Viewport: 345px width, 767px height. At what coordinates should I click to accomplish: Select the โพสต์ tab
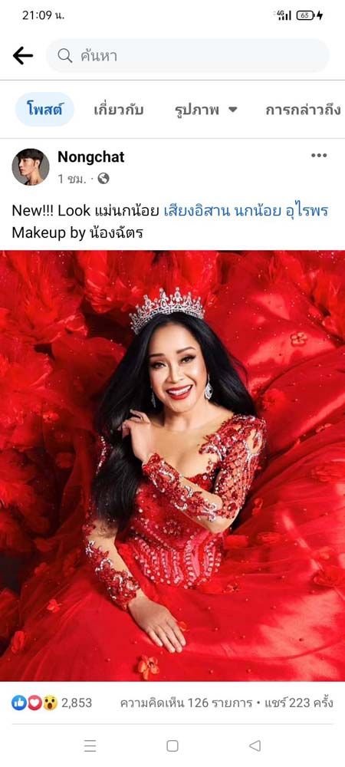[x=44, y=110]
